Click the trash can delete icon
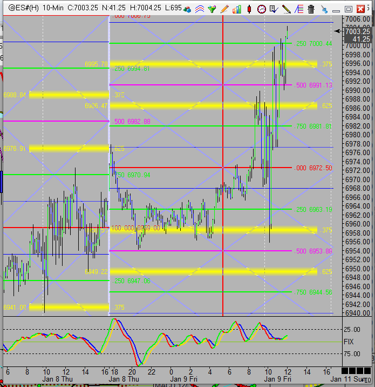The height and width of the screenshot is (387, 375). click(311, 9)
